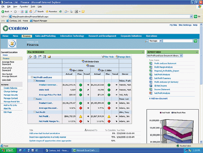Click the scorecard pencil edit icon

coord(30,57)
